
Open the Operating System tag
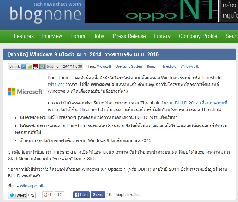129,66
